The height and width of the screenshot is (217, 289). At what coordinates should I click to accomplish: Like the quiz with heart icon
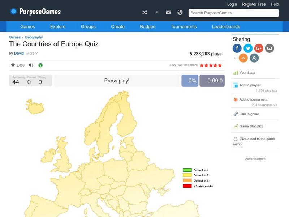point(13,65)
